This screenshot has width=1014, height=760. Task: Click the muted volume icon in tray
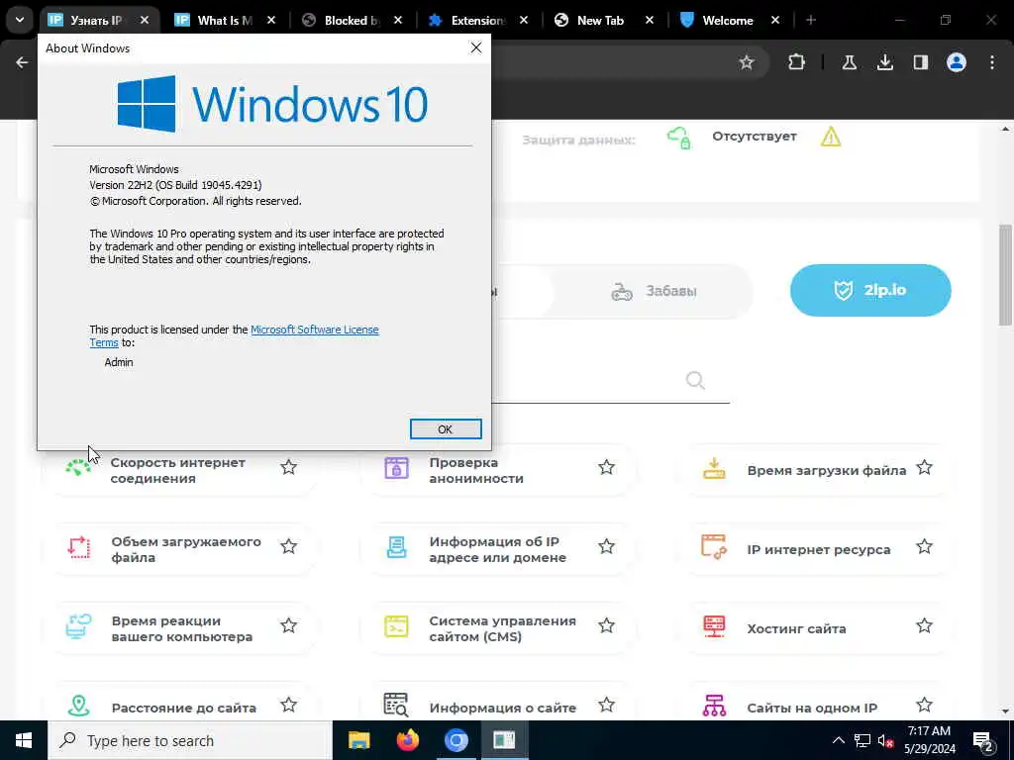[x=885, y=740]
